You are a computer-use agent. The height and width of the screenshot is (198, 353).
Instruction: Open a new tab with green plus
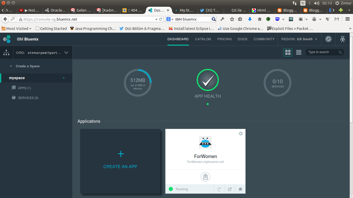(x=341, y=10)
